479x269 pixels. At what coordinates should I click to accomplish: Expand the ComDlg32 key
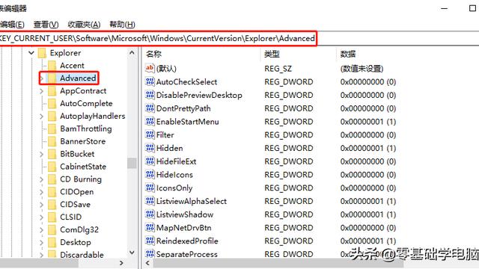[42, 229]
